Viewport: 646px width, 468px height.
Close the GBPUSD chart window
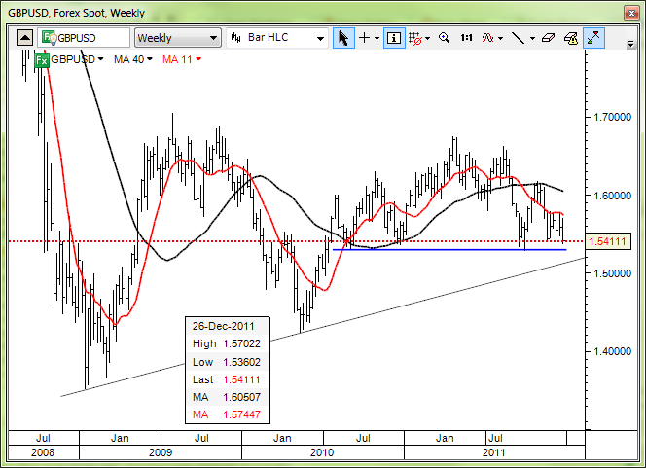[x=631, y=14]
